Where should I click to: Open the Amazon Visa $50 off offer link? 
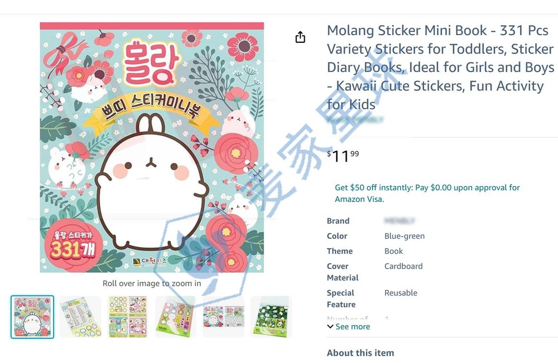(427, 193)
